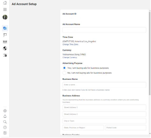Image resolution: width=151 pixels, height=138 pixels.
Task: Click the Advertising Purpose label
Action: [72, 63]
